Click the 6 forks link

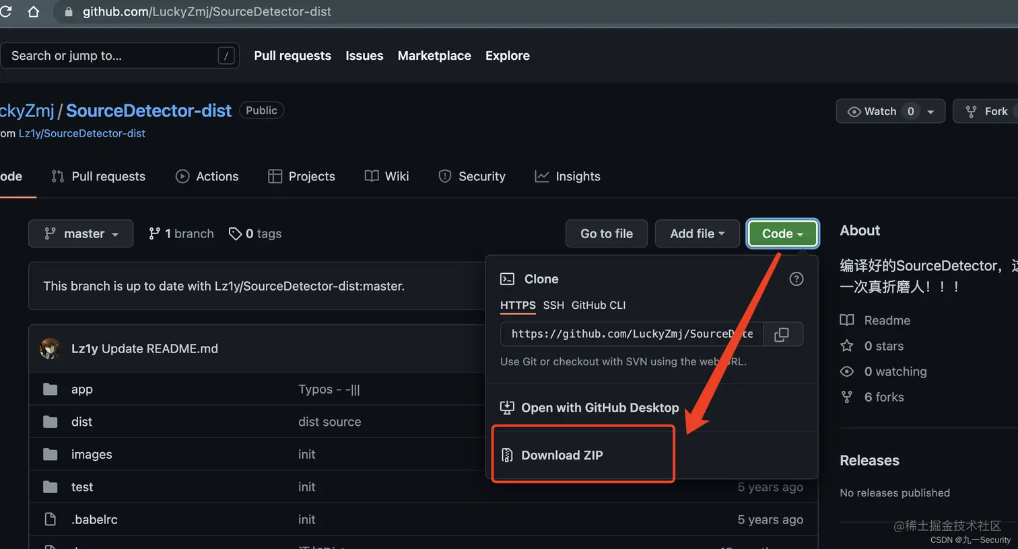pos(884,397)
